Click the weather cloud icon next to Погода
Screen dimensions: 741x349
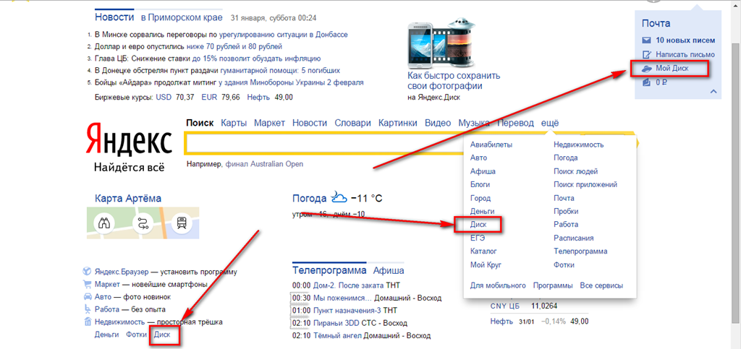coord(339,197)
